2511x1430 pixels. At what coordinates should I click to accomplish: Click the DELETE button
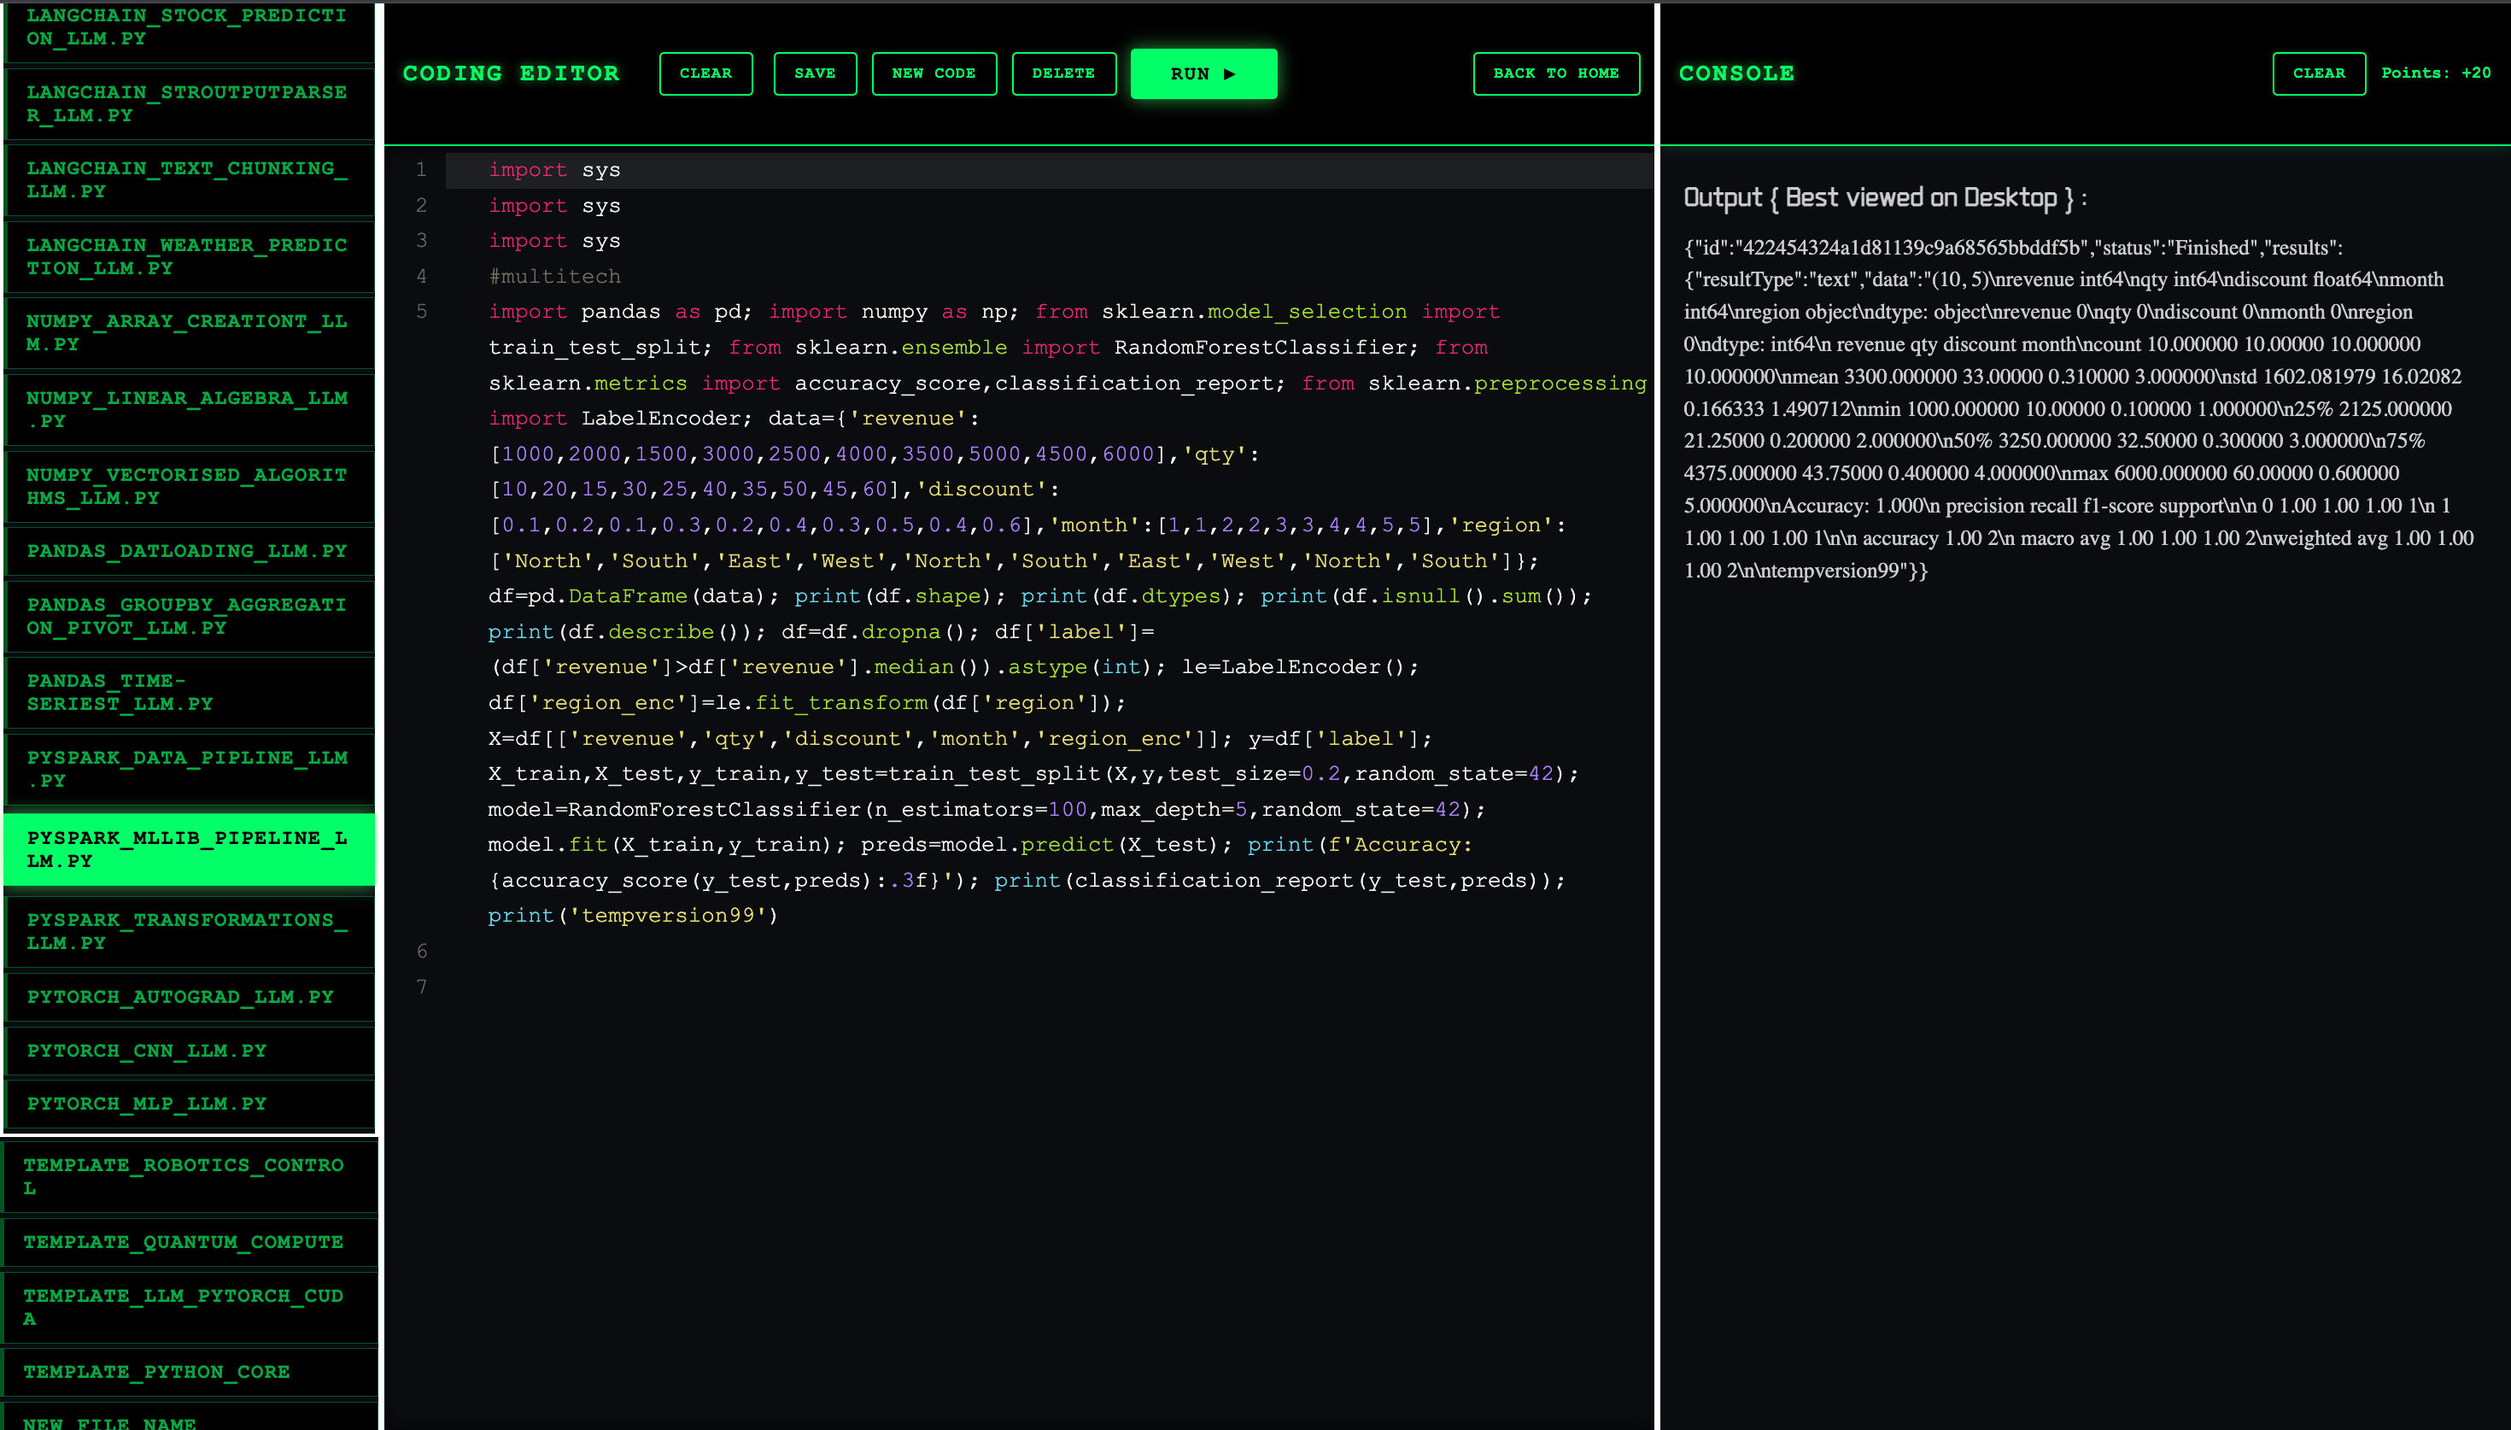1063,73
